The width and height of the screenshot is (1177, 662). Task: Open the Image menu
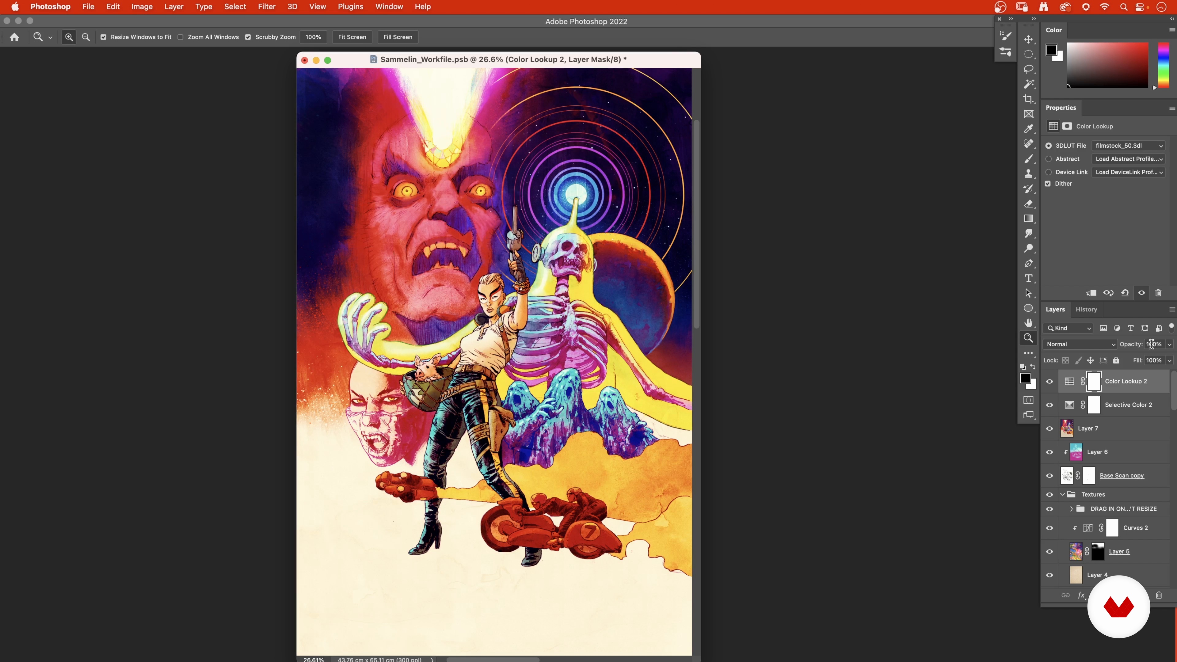142,7
